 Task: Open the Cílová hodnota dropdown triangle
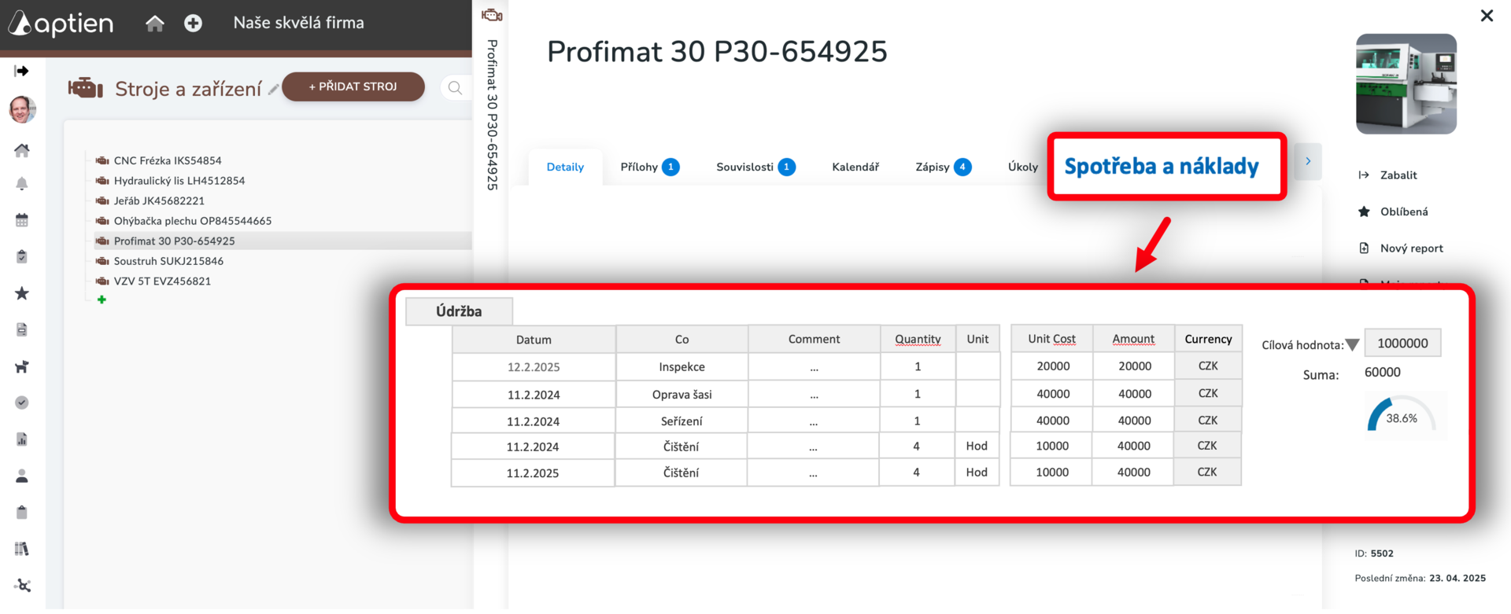tap(1352, 344)
